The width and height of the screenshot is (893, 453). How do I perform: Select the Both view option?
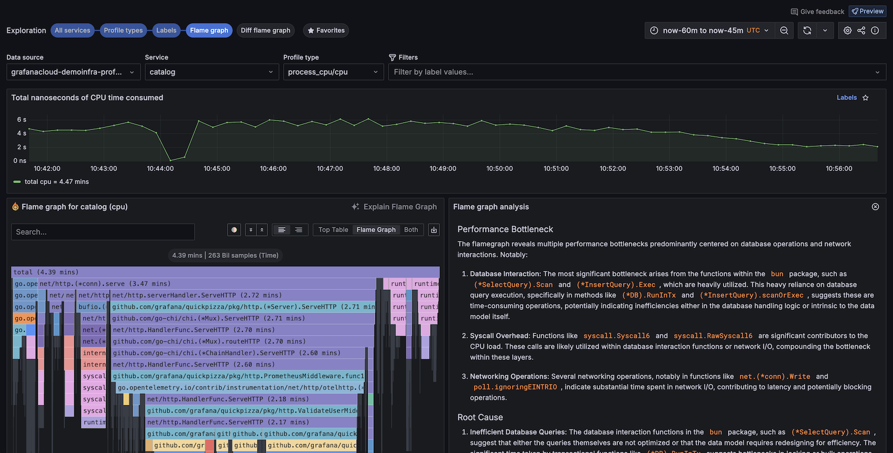pyautogui.click(x=411, y=230)
